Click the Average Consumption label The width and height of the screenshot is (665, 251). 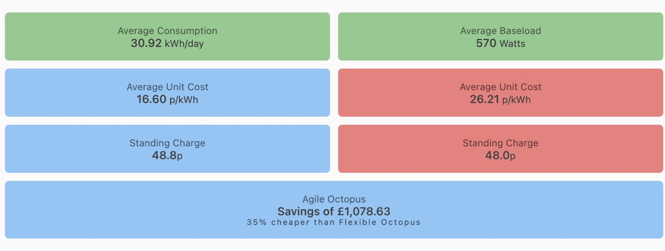pyautogui.click(x=167, y=31)
